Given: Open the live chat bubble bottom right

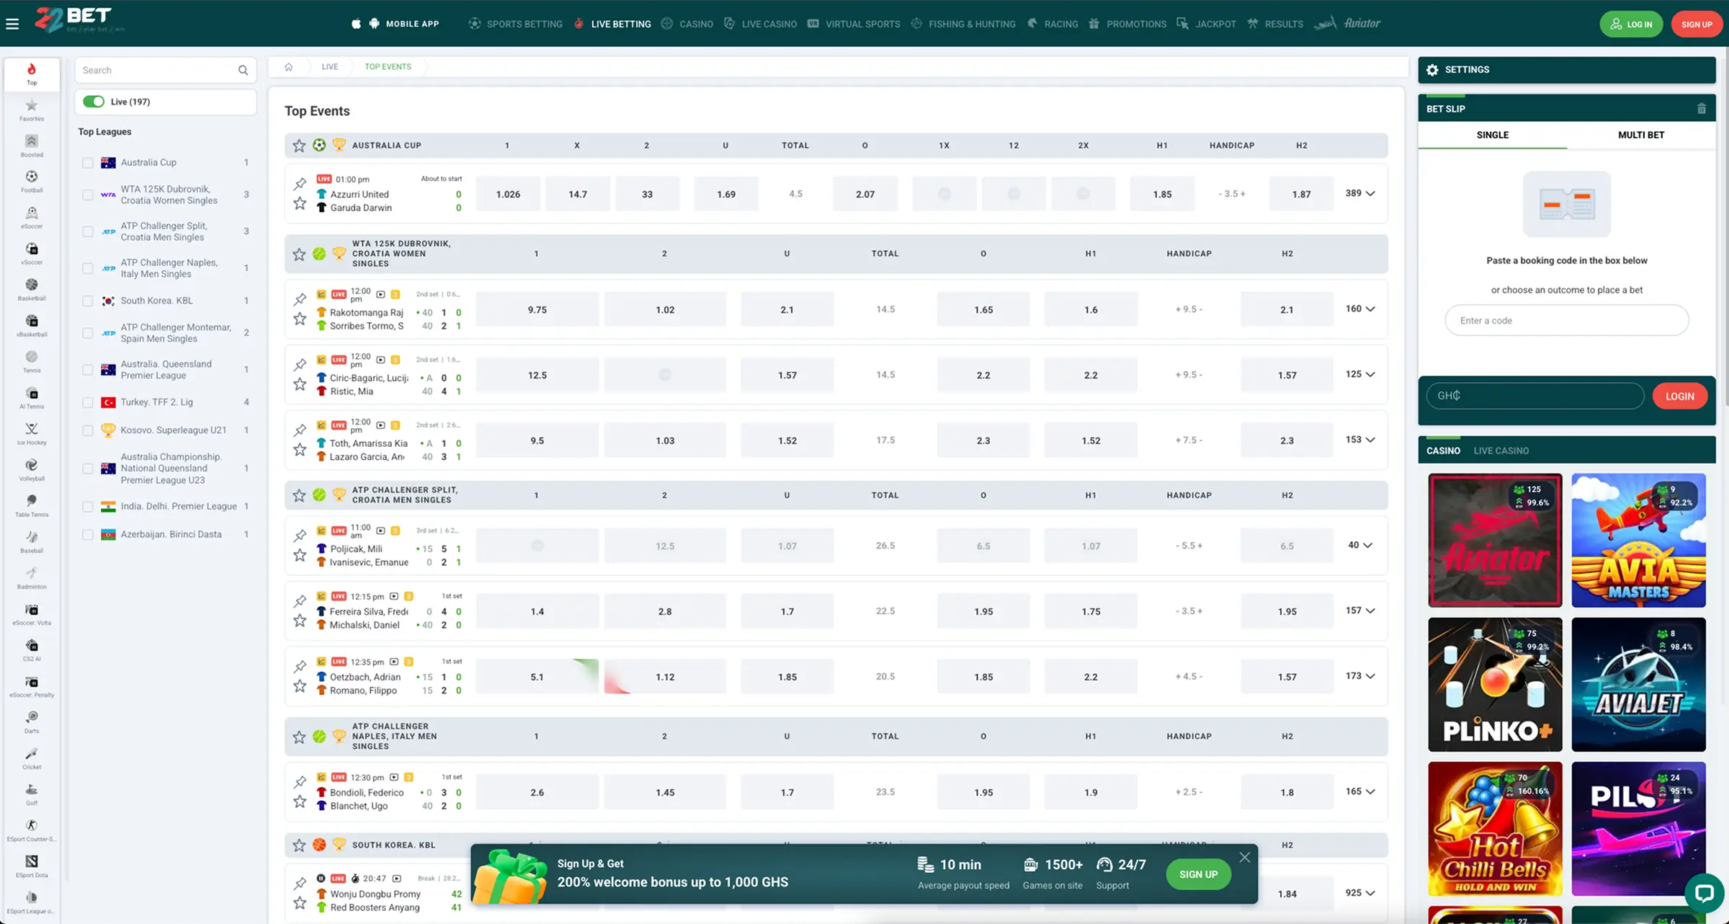Looking at the screenshot, I should point(1704,894).
